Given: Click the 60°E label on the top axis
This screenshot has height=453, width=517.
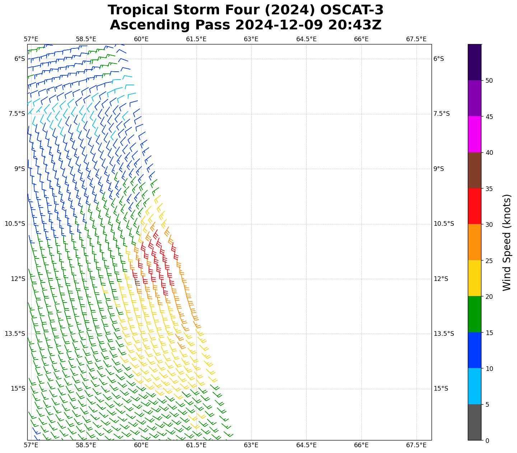Looking at the screenshot, I should (x=141, y=39).
